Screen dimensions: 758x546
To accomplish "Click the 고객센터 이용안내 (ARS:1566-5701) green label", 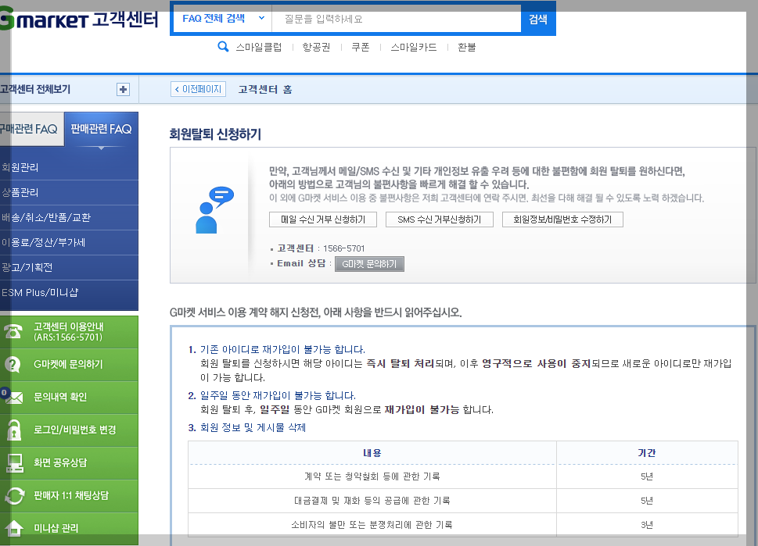I will pos(68,332).
